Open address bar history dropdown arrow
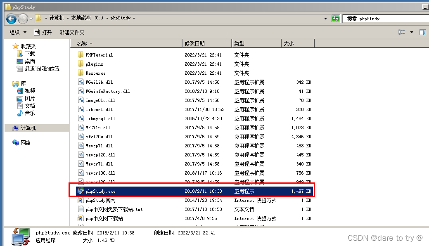The height and width of the screenshot is (246, 429). point(325,19)
